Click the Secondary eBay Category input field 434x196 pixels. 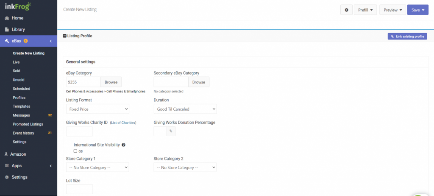point(171,82)
